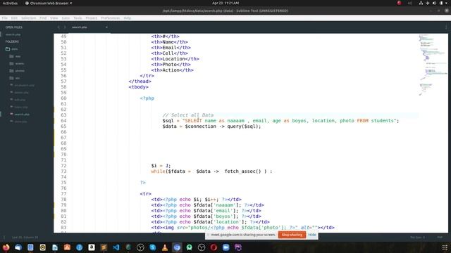The image size is (451, 253).
Task: Open the file below search.php in tree
Action: tap(20, 122)
